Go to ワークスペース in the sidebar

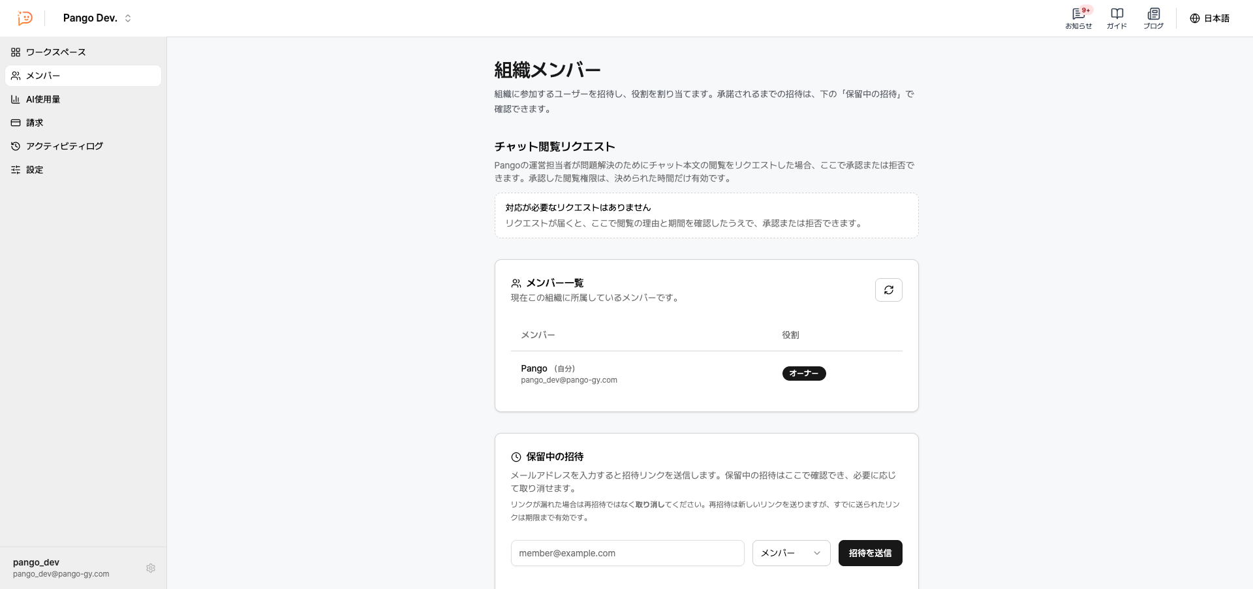coord(83,52)
